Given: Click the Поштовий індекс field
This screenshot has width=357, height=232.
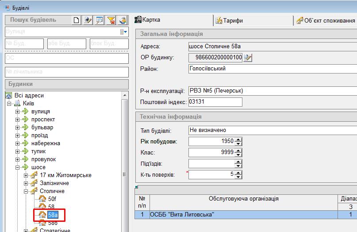Looking at the screenshot, I should click(x=215, y=102).
